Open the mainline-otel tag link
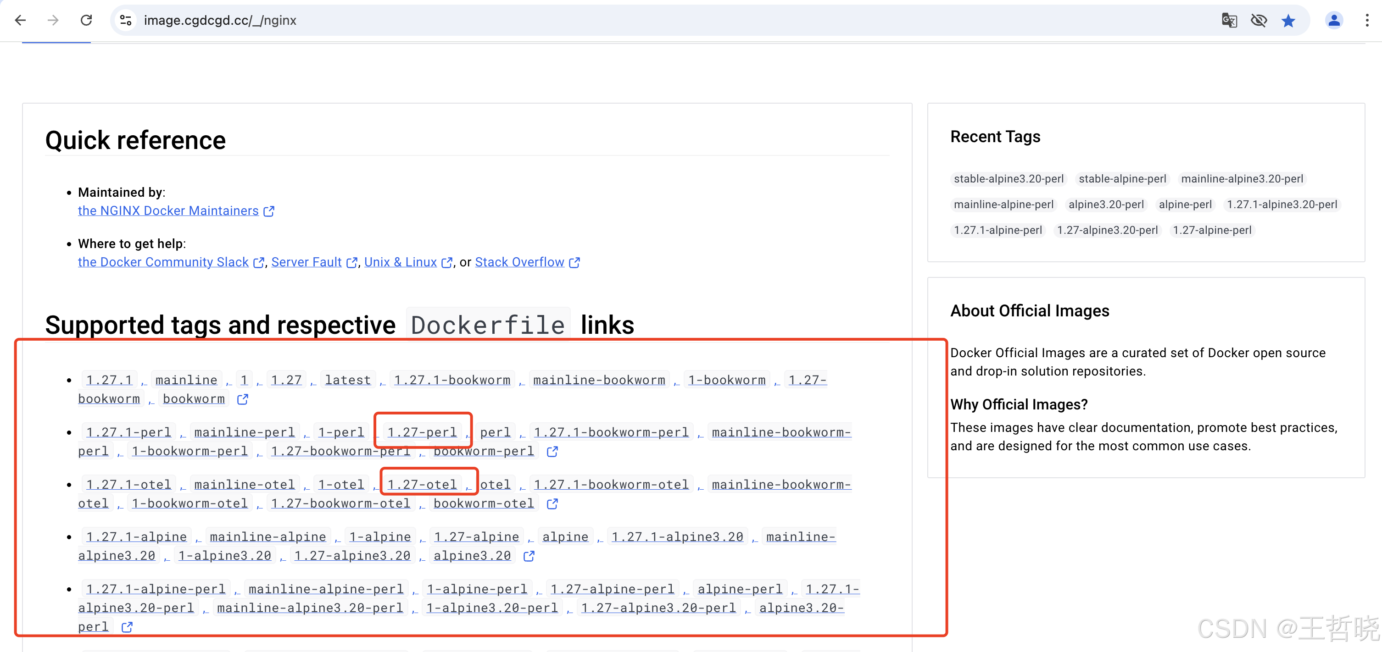 coord(245,484)
